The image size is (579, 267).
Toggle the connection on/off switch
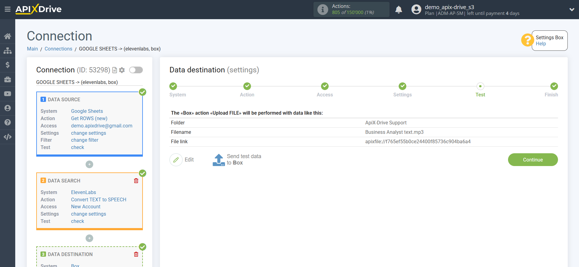click(136, 70)
